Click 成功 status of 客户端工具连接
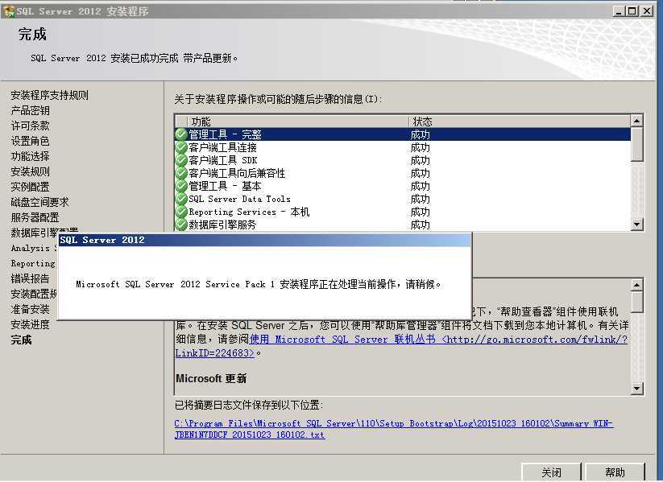663x482 pixels. (420, 147)
